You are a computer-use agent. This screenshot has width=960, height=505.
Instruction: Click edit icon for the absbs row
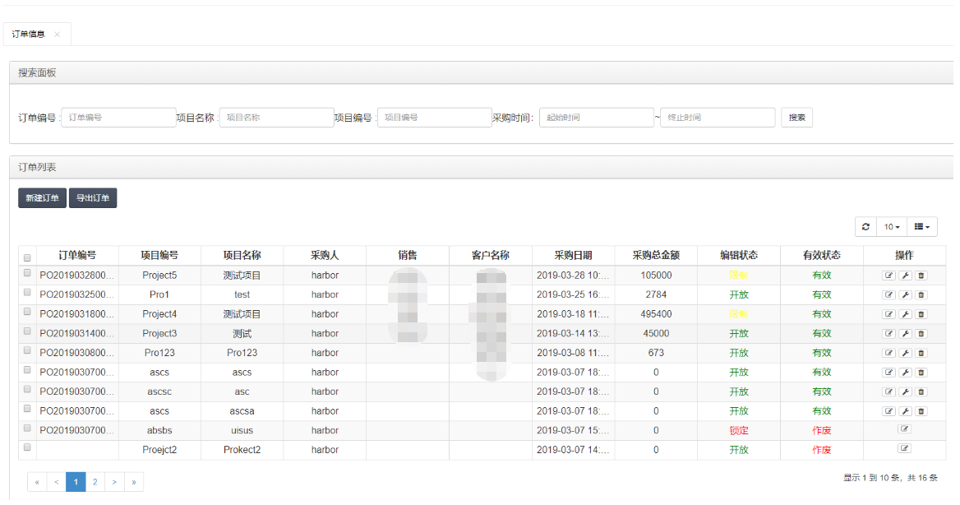(x=904, y=429)
